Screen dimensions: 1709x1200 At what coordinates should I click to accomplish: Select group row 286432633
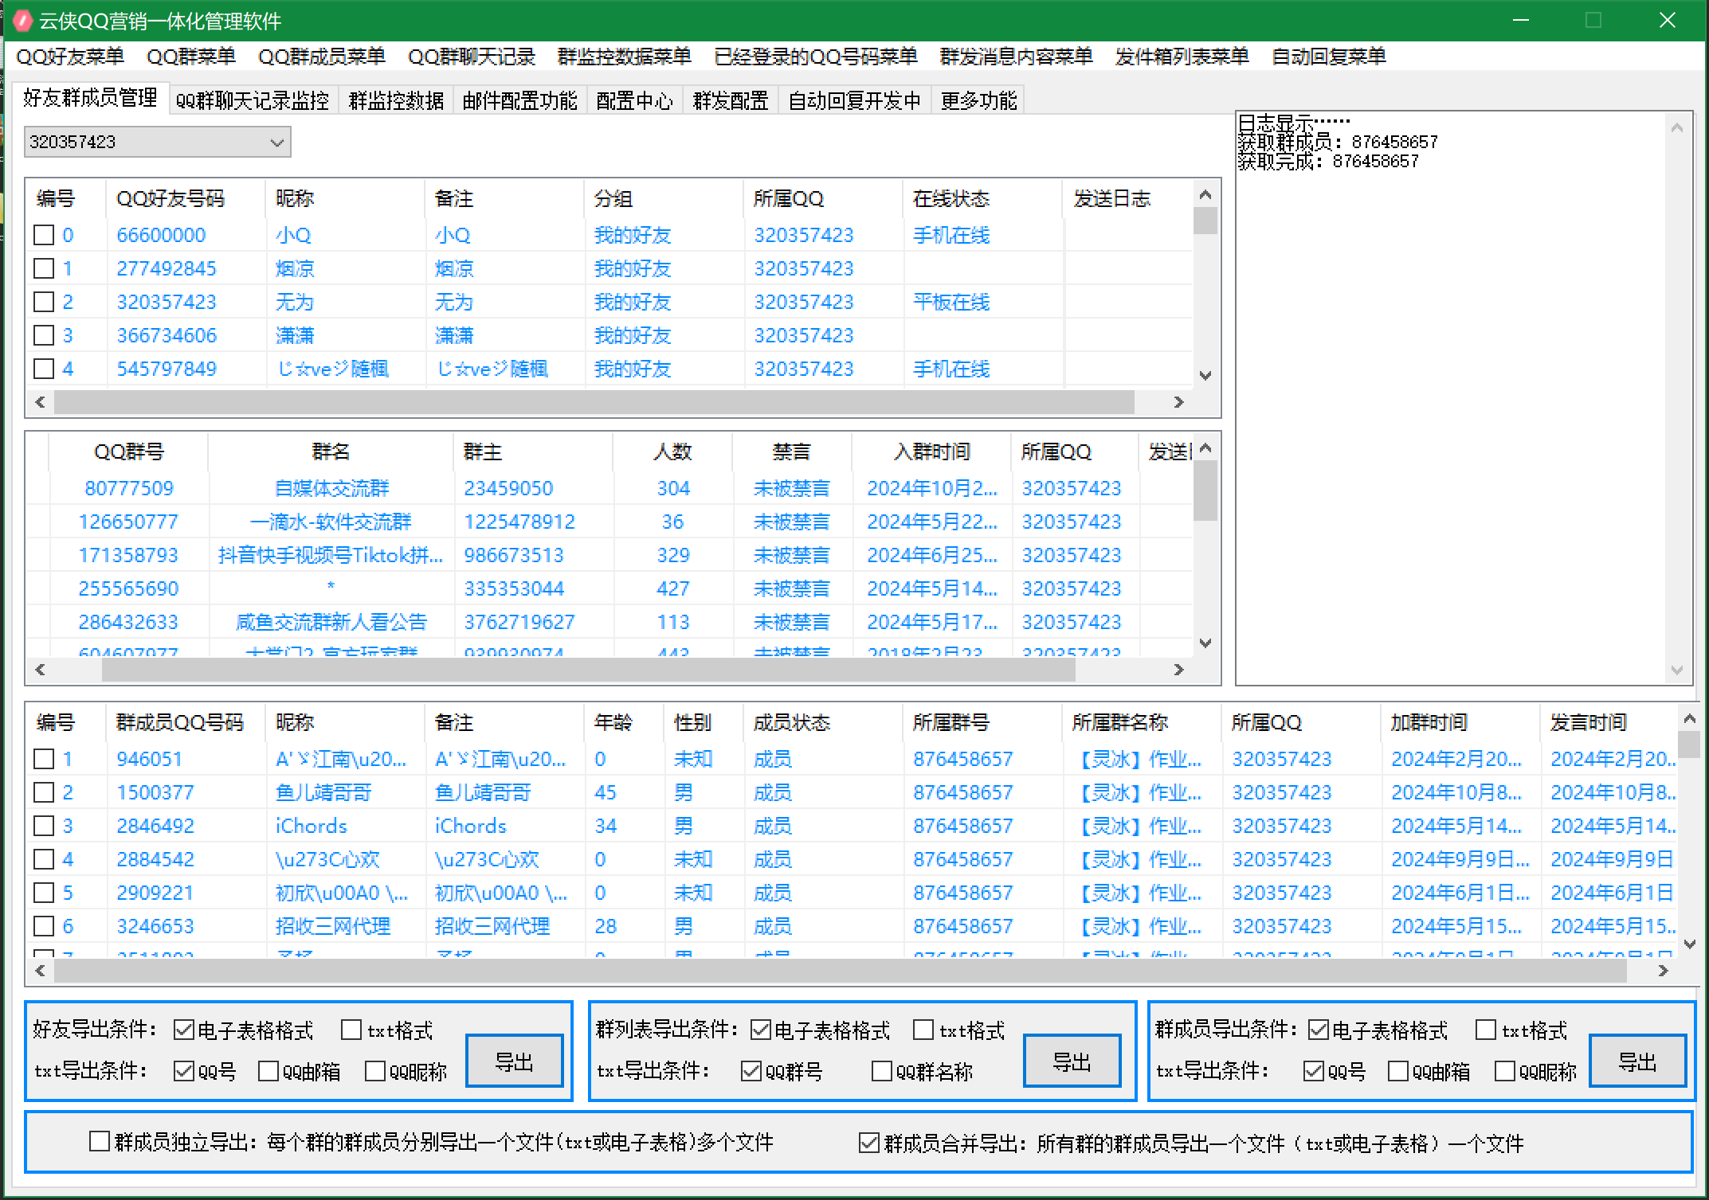click(610, 622)
